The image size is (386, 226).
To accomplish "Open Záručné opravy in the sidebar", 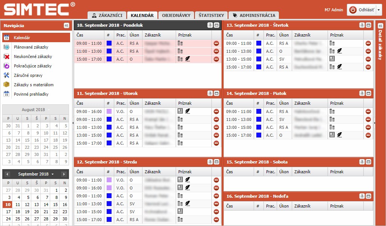I will pyautogui.click(x=28, y=75).
